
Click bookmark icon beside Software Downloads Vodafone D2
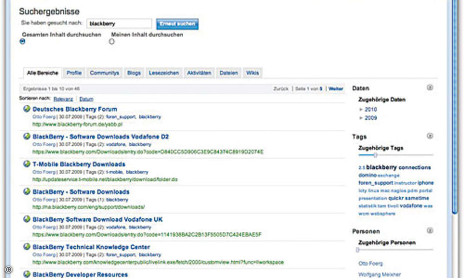coord(27,136)
